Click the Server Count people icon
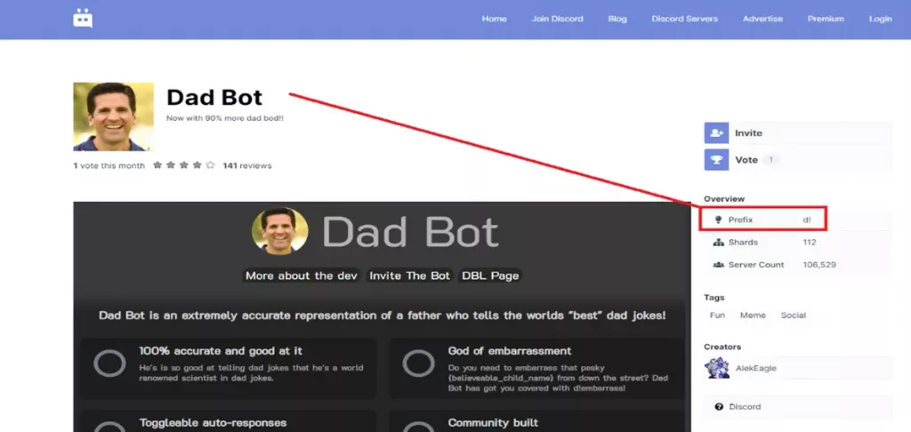Viewport: 911px width, 432px height. pyautogui.click(x=718, y=265)
